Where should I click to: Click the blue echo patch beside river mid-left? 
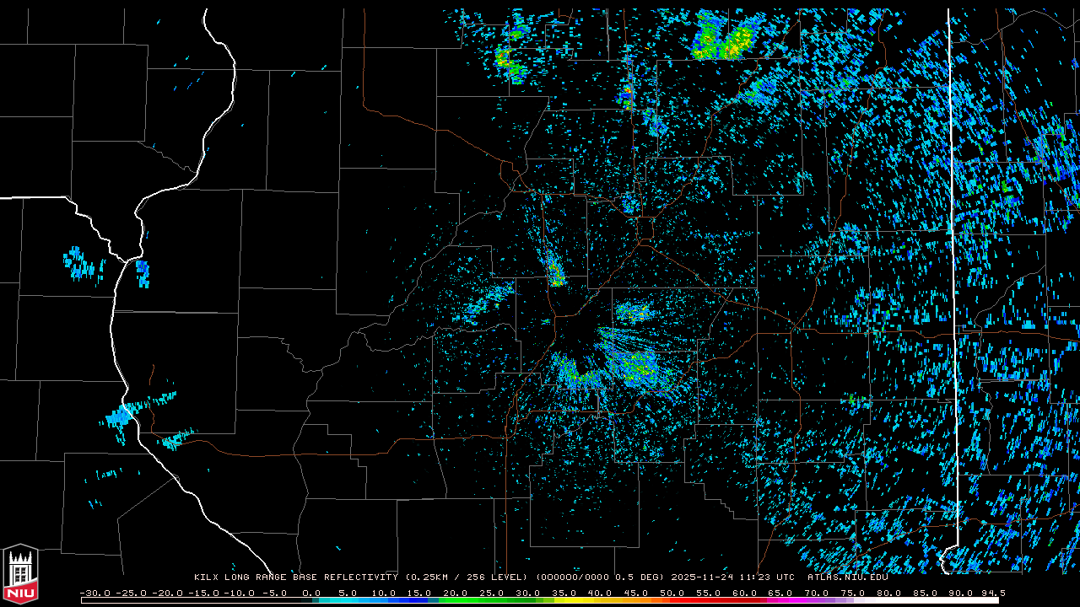(143, 272)
